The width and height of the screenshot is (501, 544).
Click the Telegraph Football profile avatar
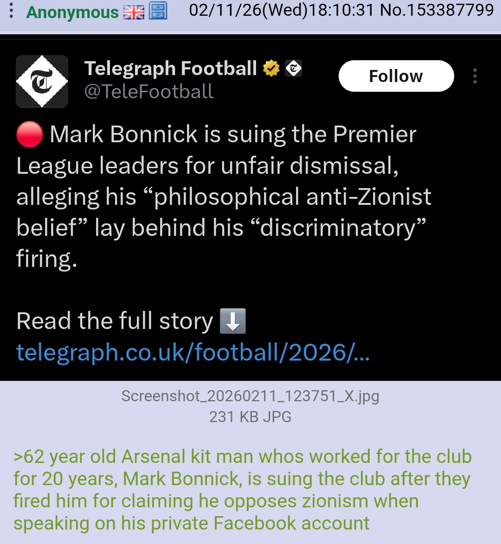[x=42, y=82]
